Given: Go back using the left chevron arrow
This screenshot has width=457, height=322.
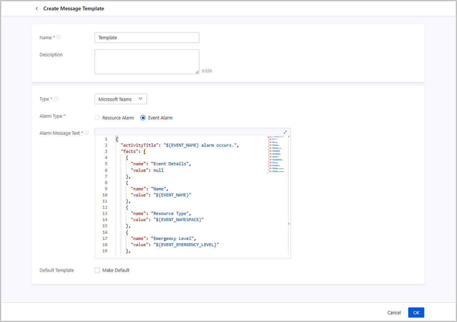Looking at the screenshot, I should pos(37,8).
